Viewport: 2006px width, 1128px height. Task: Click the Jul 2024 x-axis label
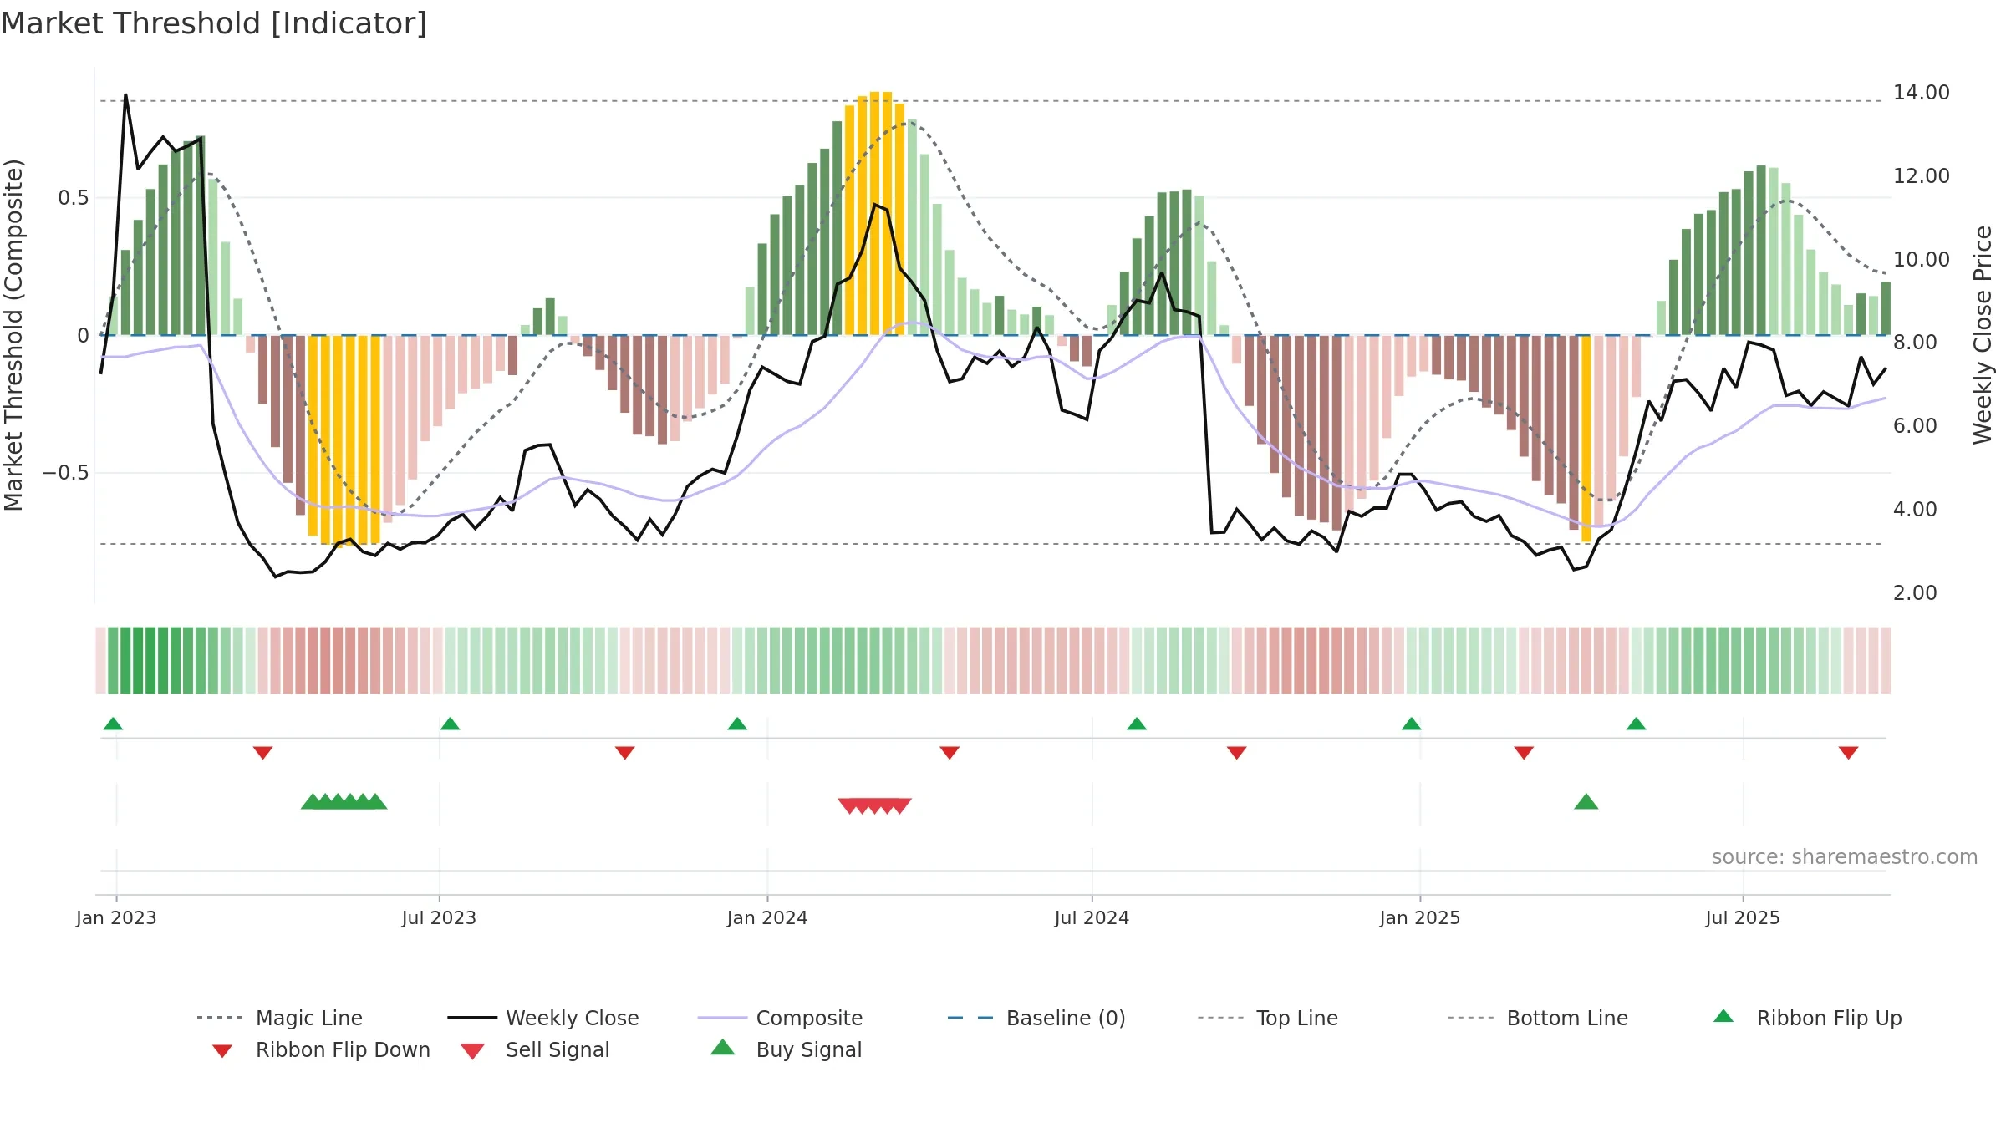pos(1092,917)
